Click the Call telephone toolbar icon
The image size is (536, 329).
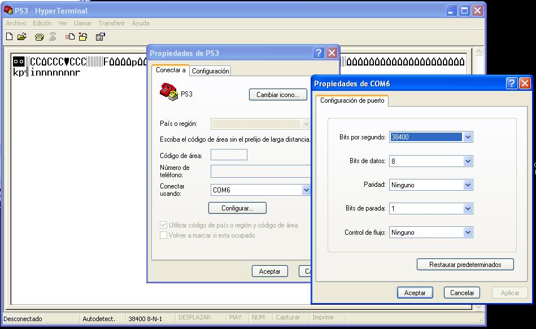click(40, 37)
